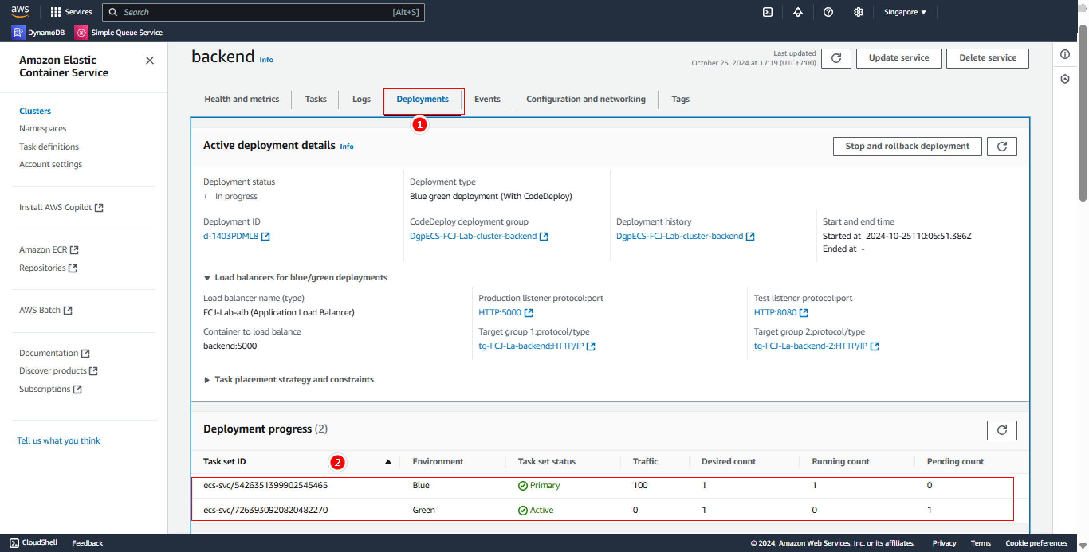Open the Singapore region dropdown
1089x552 pixels.
point(905,12)
